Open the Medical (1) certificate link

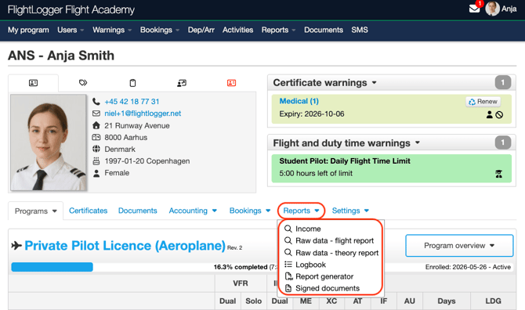[299, 101]
